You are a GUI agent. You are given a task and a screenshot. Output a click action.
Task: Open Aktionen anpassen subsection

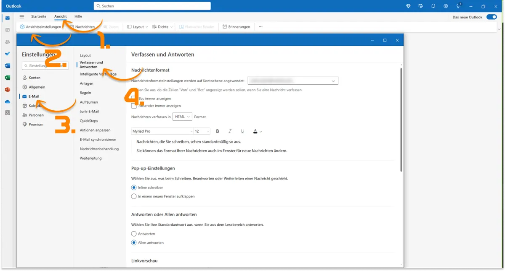[95, 130]
